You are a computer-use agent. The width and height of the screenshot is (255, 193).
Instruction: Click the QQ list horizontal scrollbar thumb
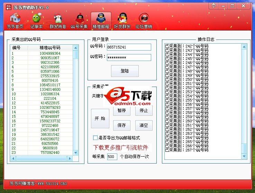pyautogui.click(x=41, y=158)
